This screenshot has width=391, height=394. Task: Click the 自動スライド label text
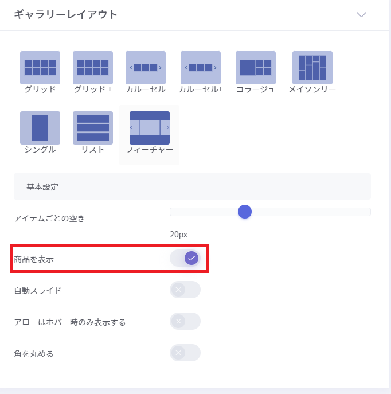(x=38, y=290)
